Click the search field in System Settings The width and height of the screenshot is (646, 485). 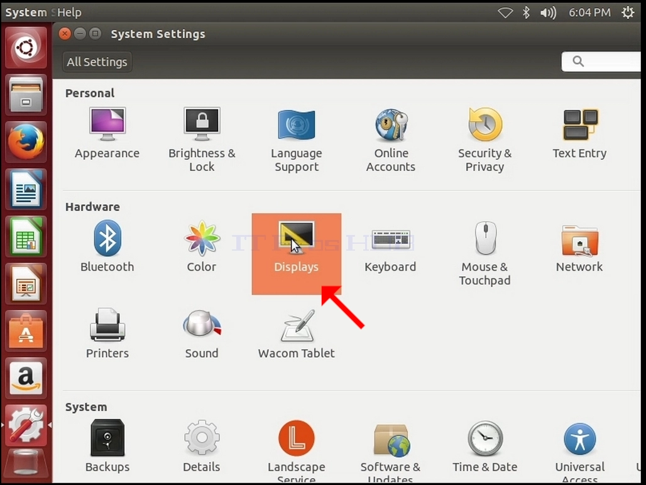(601, 62)
